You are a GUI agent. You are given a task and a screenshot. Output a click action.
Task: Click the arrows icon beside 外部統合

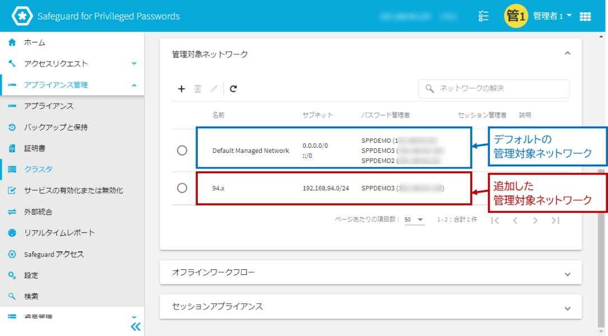12,212
